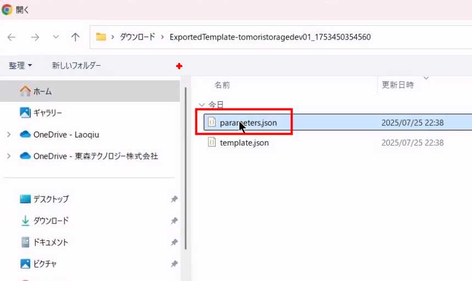Open the 整理 dropdown menu

coord(20,66)
